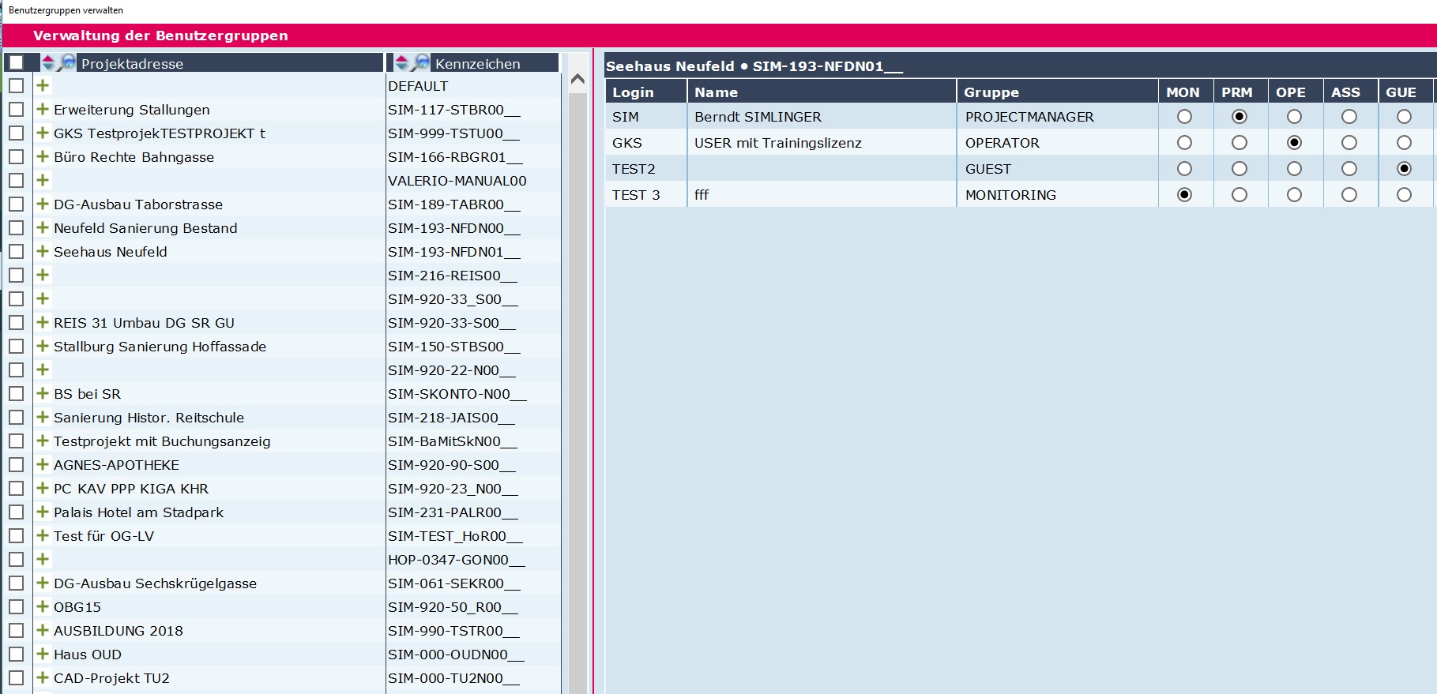This screenshot has width=1437, height=694.
Task: Click the plus icon in the HOP-0347-GON00 row
Action: click(43, 559)
